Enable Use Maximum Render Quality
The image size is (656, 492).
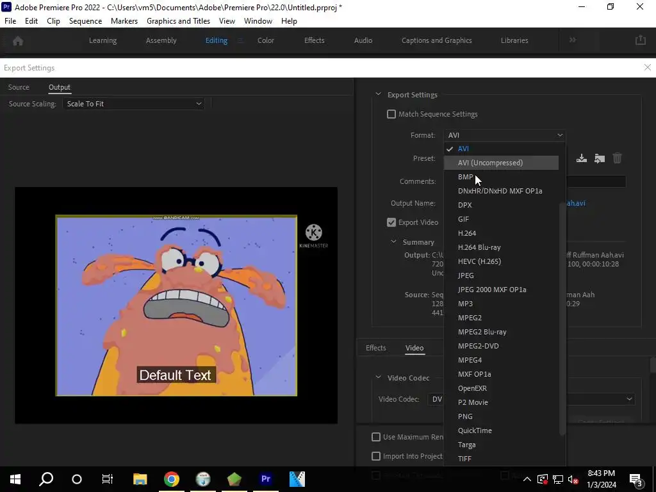376,437
